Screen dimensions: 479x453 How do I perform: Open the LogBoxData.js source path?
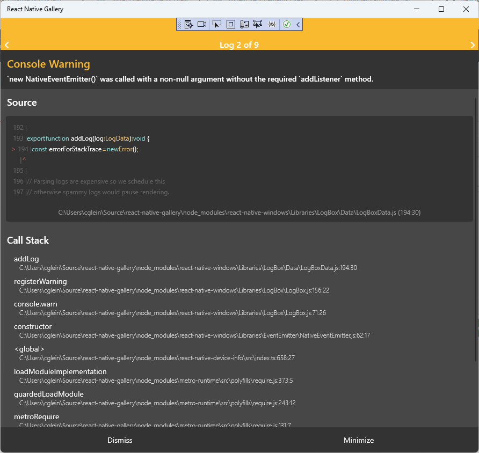tap(240, 212)
